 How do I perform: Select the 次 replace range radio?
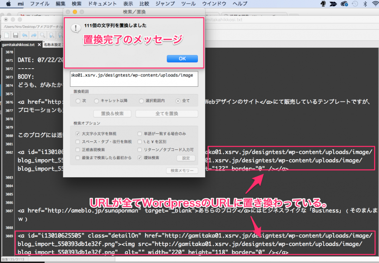point(78,101)
